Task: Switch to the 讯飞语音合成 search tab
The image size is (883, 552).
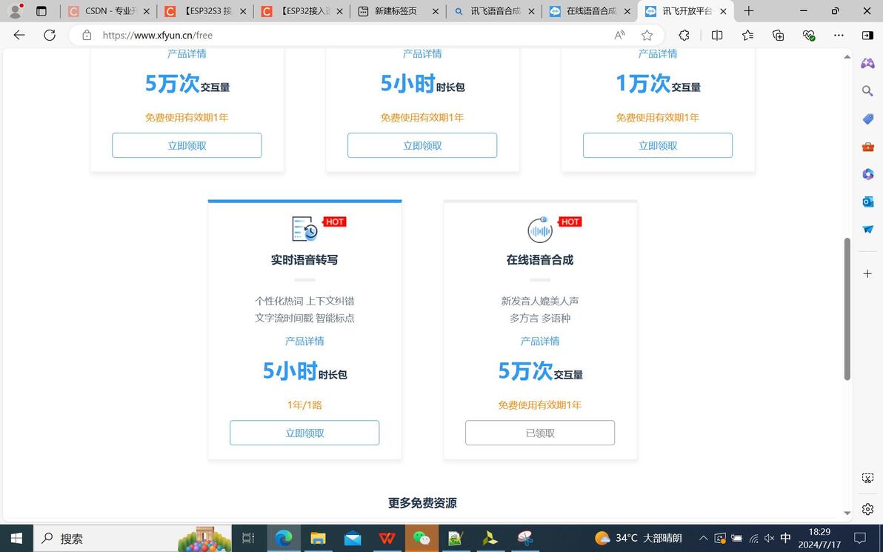Action: (x=494, y=10)
